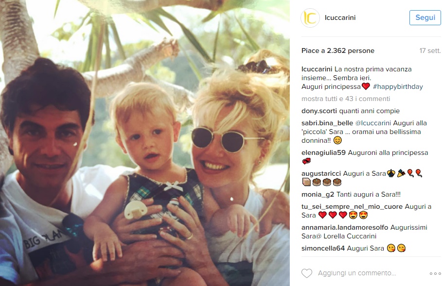
Task: Click the @lcuccarini mention in the comment
Action: pyautogui.click(x=373, y=123)
